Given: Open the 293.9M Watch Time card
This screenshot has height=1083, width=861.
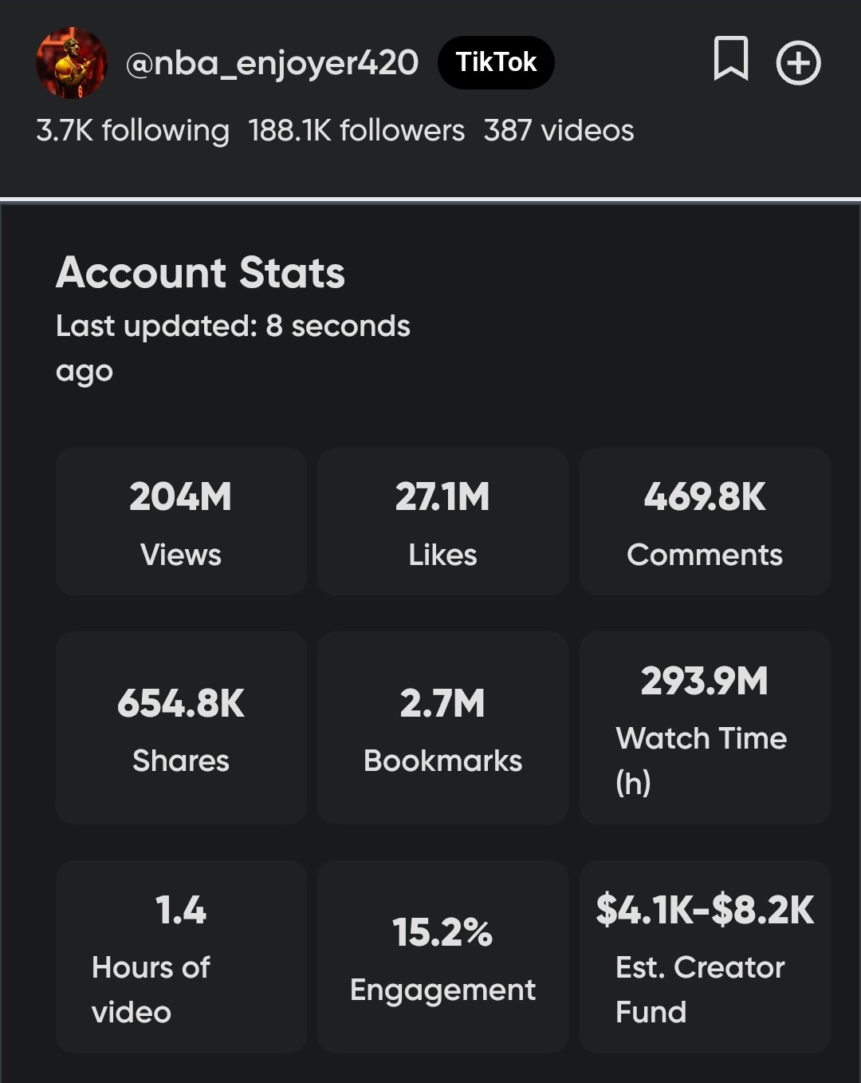Looking at the screenshot, I should (x=705, y=728).
